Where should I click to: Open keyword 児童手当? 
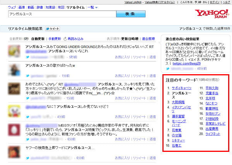coord(212,93)
